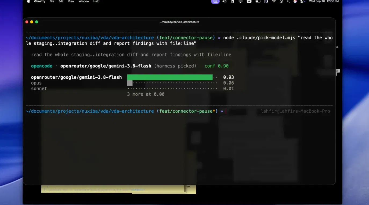The height and width of the screenshot is (205, 369).
Task: Click the Siri menu bar icon
Action: coord(295,2)
